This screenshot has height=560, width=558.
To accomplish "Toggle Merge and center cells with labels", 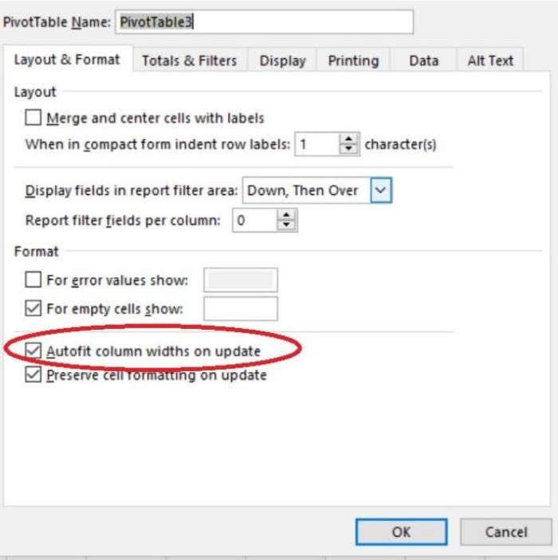I will (x=33, y=118).
